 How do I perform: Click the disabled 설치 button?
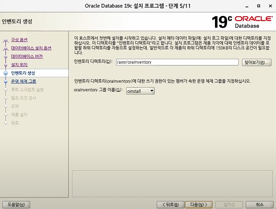(x=229, y=205)
